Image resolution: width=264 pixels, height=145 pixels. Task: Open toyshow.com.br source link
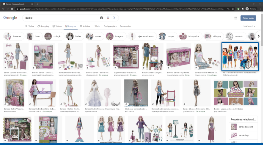[x=91, y=112]
